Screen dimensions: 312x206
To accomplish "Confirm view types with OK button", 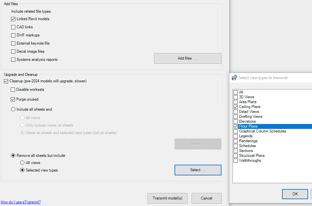I will coord(295,194).
